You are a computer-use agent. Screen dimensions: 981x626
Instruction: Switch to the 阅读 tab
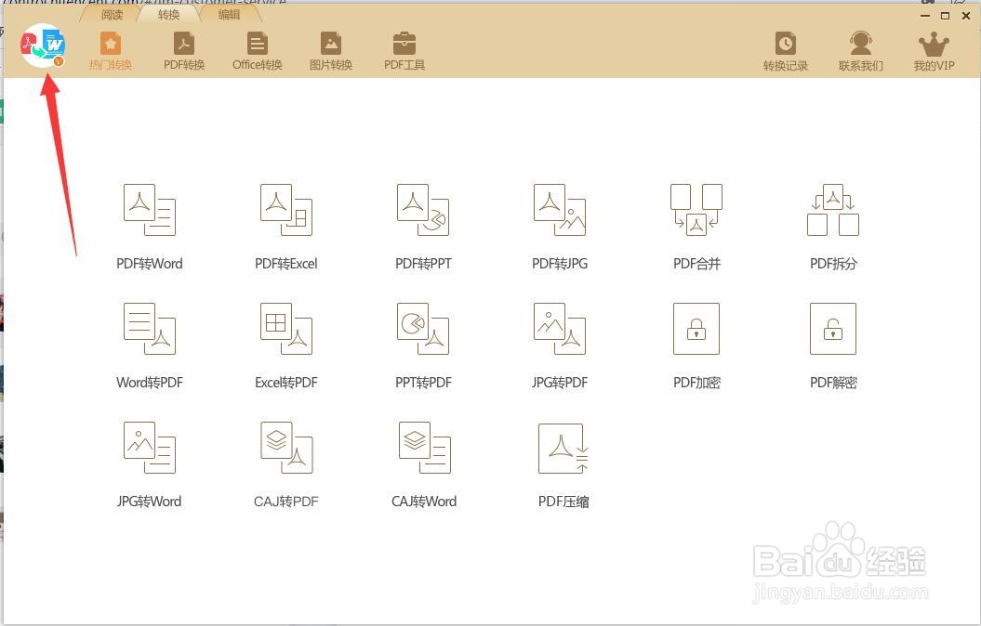[x=112, y=14]
